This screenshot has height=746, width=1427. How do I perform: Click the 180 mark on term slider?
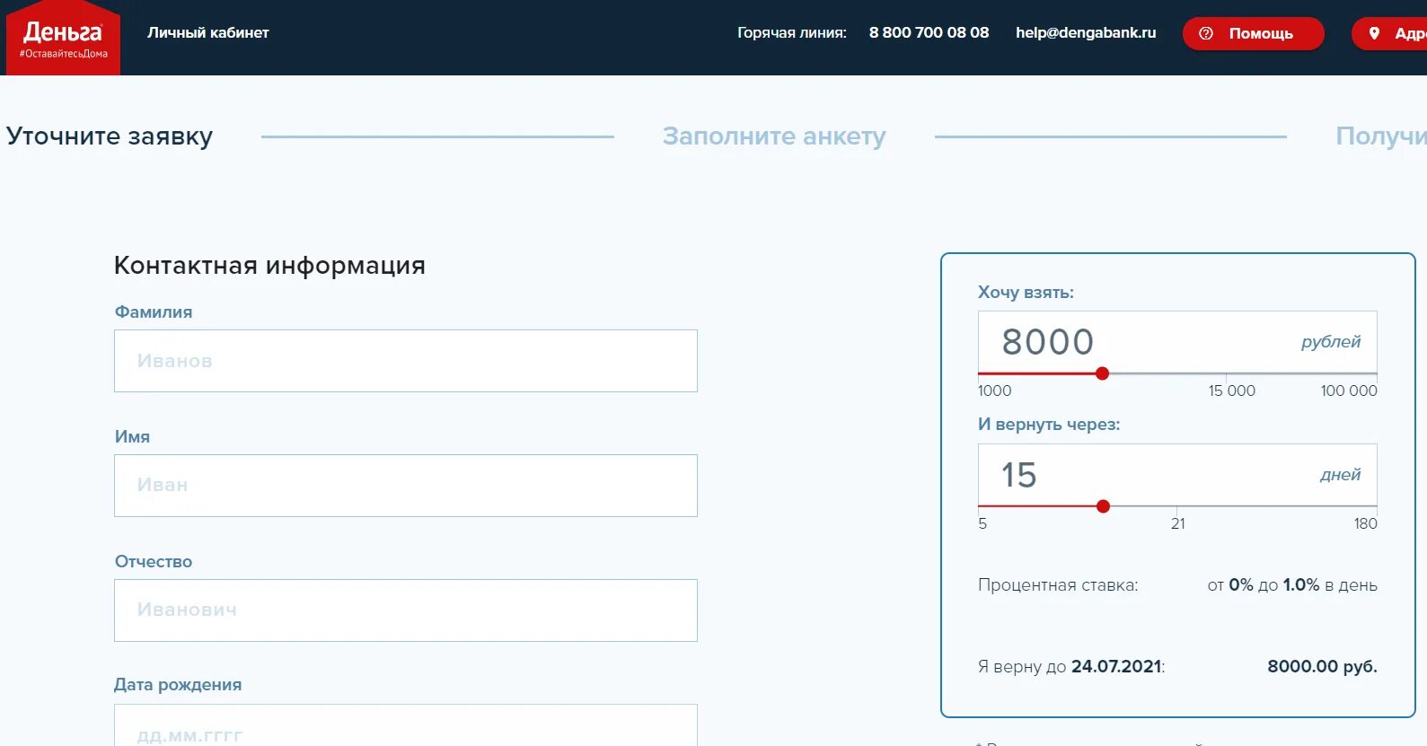pyautogui.click(x=1365, y=523)
